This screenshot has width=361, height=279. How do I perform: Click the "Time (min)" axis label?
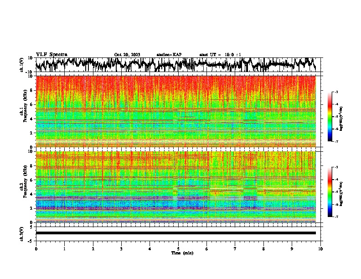point(182,253)
